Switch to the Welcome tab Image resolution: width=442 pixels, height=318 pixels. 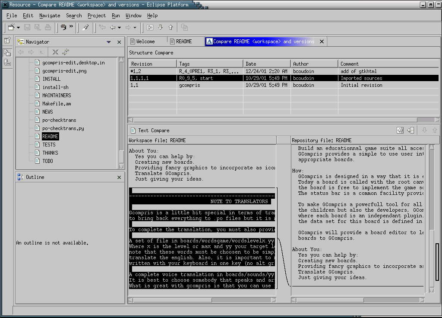click(x=147, y=41)
